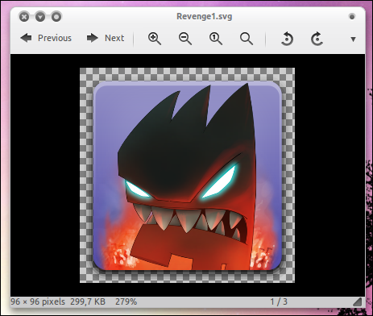373x316 pixels.
Task: Click the zoom in magnifier icon
Action: point(155,39)
